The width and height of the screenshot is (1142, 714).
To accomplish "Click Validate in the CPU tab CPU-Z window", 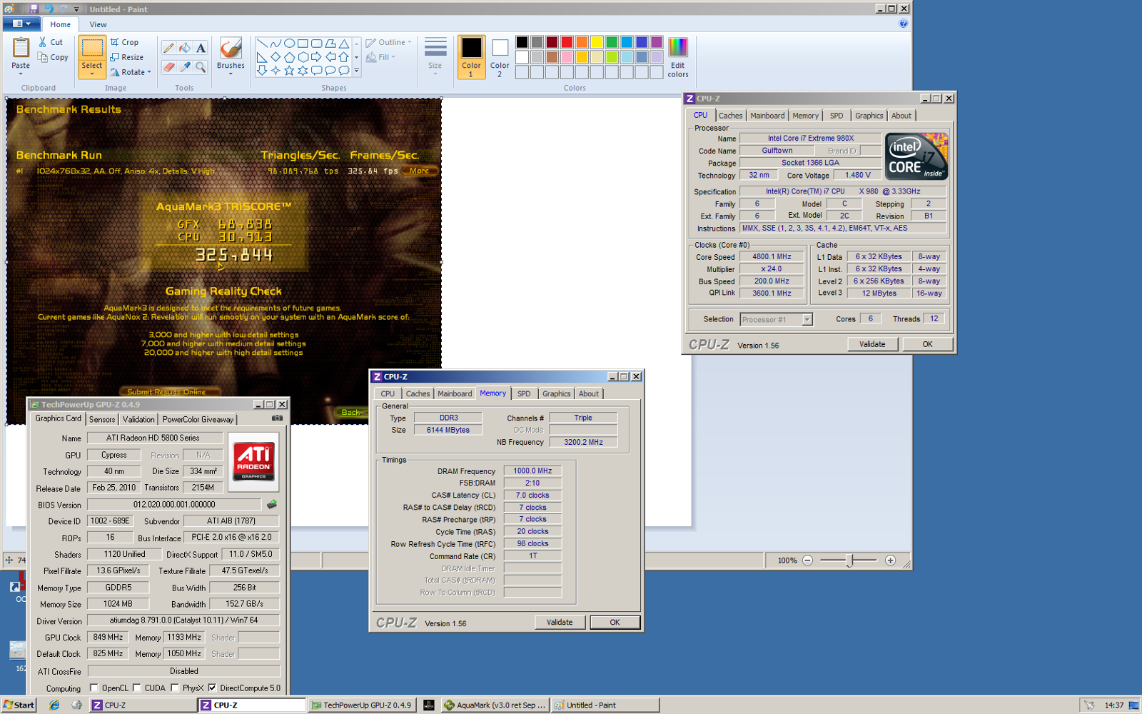I will click(x=872, y=344).
